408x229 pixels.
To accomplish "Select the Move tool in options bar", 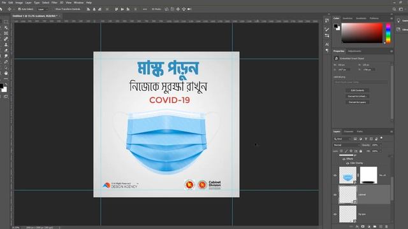I will tap(10, 9).
